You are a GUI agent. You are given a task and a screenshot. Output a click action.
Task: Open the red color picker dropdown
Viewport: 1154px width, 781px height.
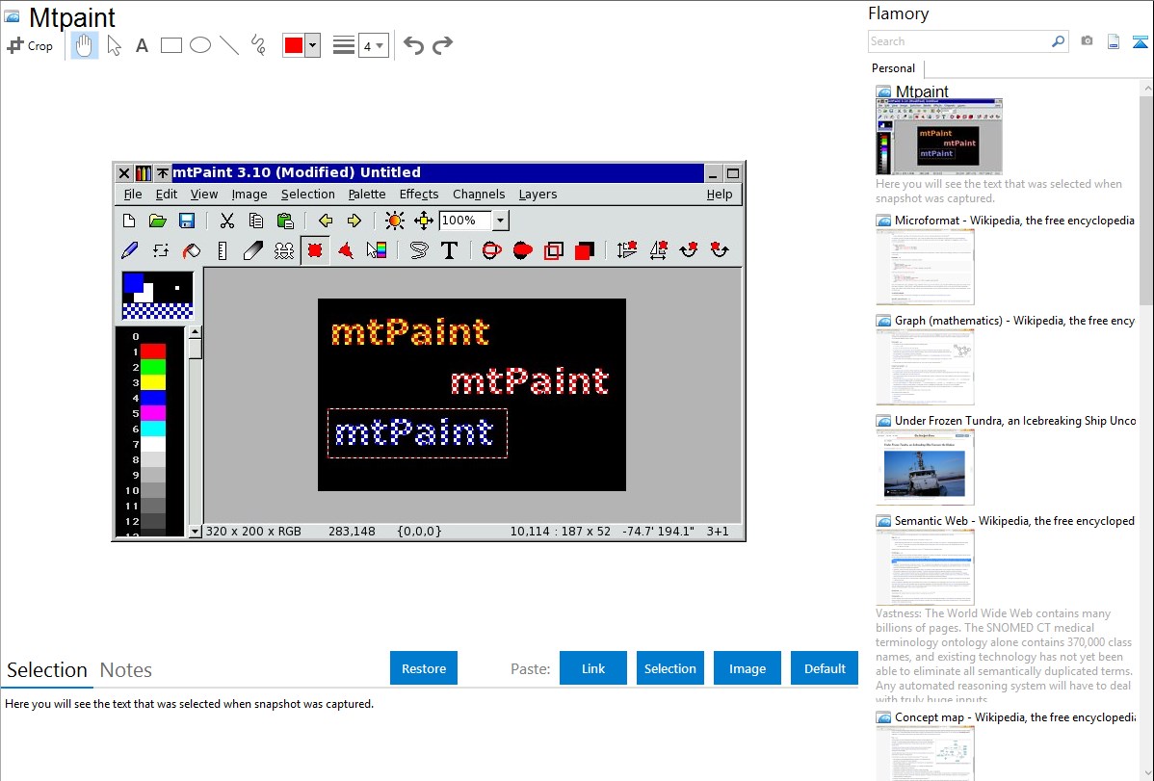312,45
